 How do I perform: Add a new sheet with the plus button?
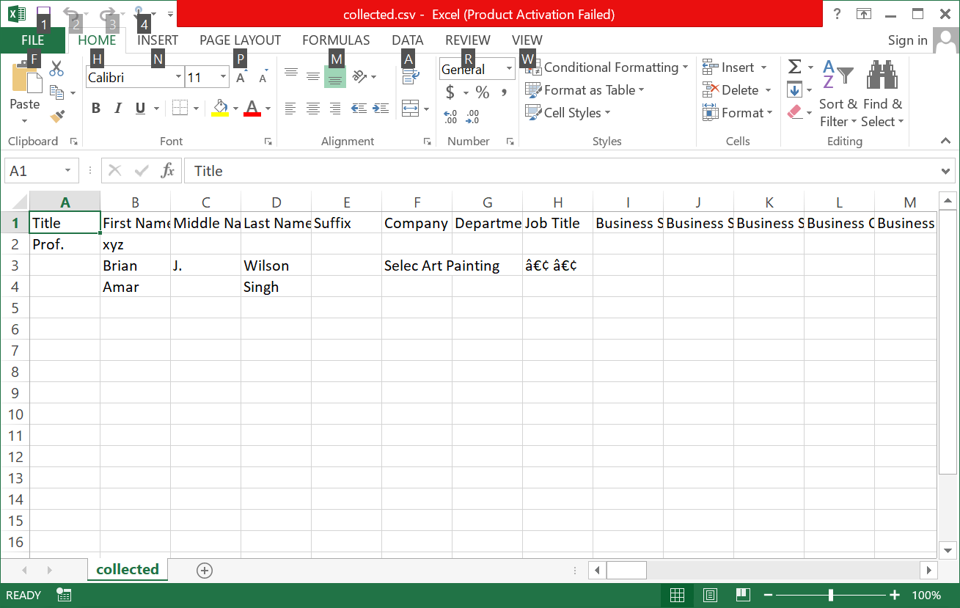[x=205, y=570]
